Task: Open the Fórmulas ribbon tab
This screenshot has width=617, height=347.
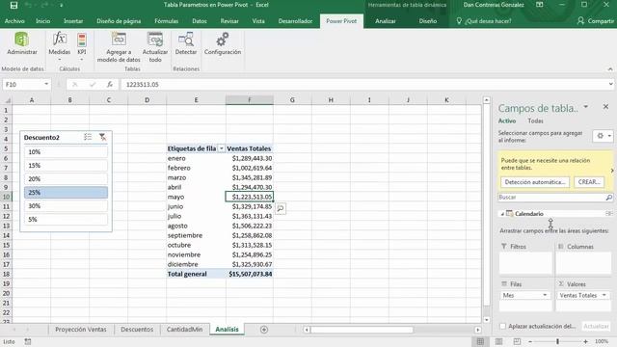Action: pyautogui.click(x=166, y=21)
